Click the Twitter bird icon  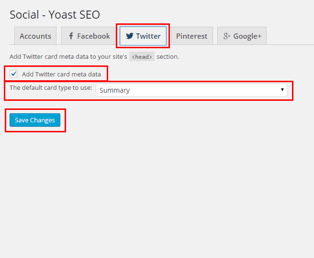point(130,36)
